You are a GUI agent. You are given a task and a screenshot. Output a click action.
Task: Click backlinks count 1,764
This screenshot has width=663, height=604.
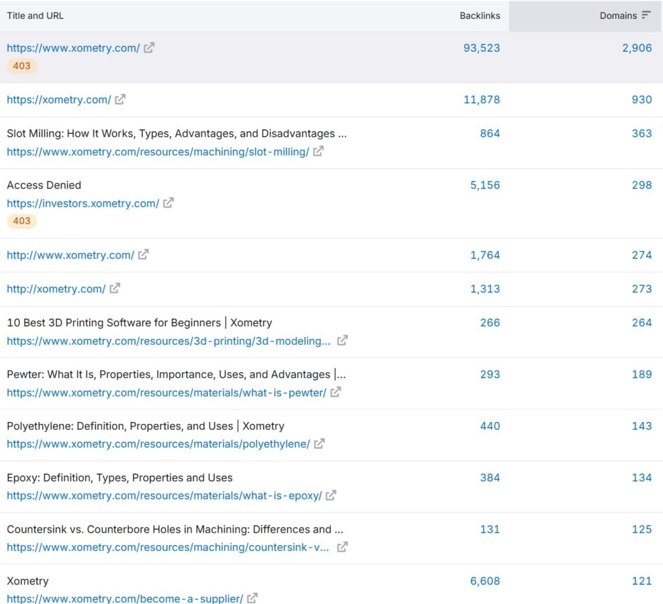pos(485,255)
